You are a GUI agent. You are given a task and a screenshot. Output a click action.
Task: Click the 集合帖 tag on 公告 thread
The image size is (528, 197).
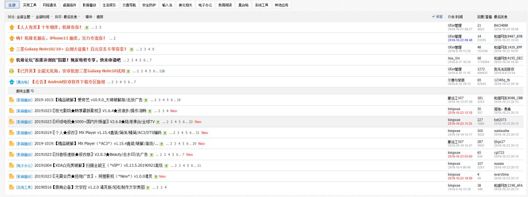click(x=23, y=82)
